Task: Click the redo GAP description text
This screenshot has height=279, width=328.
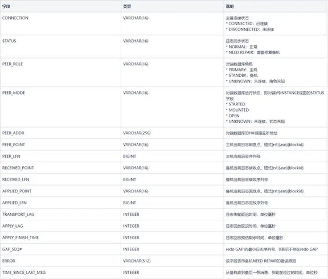Action: [272, 249]
